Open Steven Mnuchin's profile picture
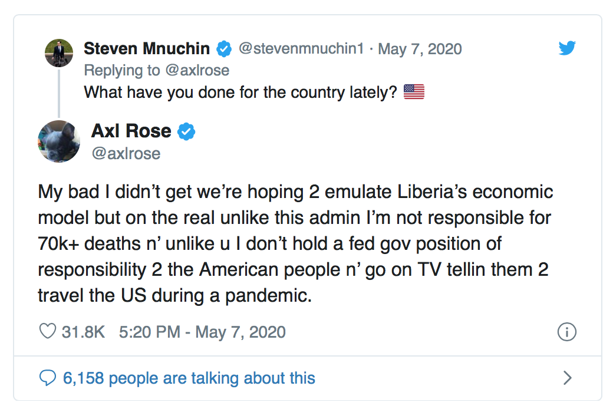 point(59,54)
